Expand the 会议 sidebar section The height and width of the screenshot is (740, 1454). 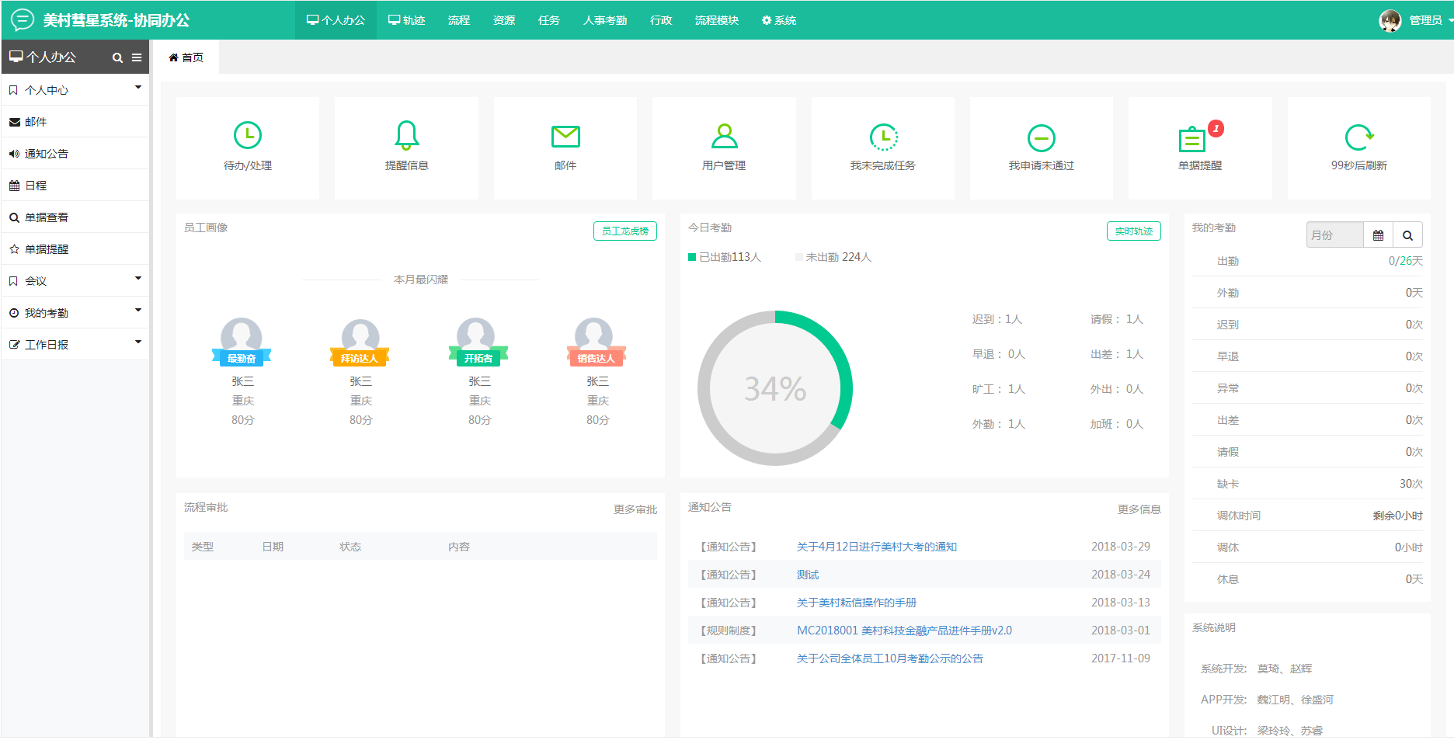[75, 281]
